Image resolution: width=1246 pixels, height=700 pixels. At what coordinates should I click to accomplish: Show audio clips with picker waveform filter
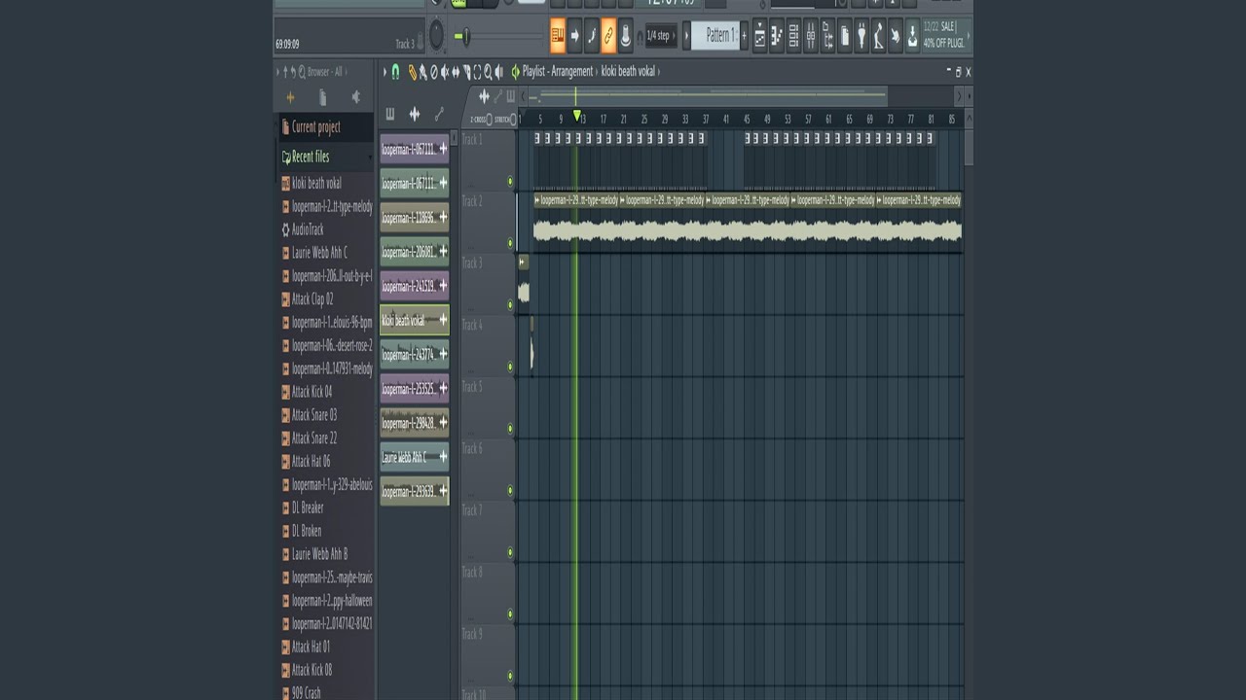[414, 115]
